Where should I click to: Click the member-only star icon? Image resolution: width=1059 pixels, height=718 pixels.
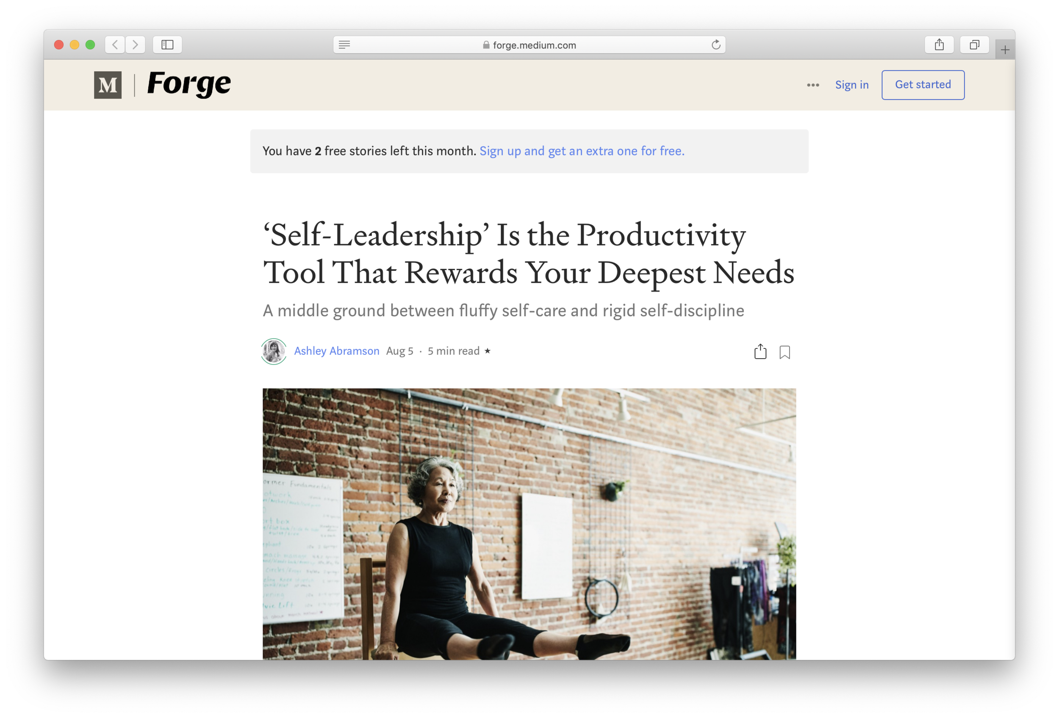488,351
